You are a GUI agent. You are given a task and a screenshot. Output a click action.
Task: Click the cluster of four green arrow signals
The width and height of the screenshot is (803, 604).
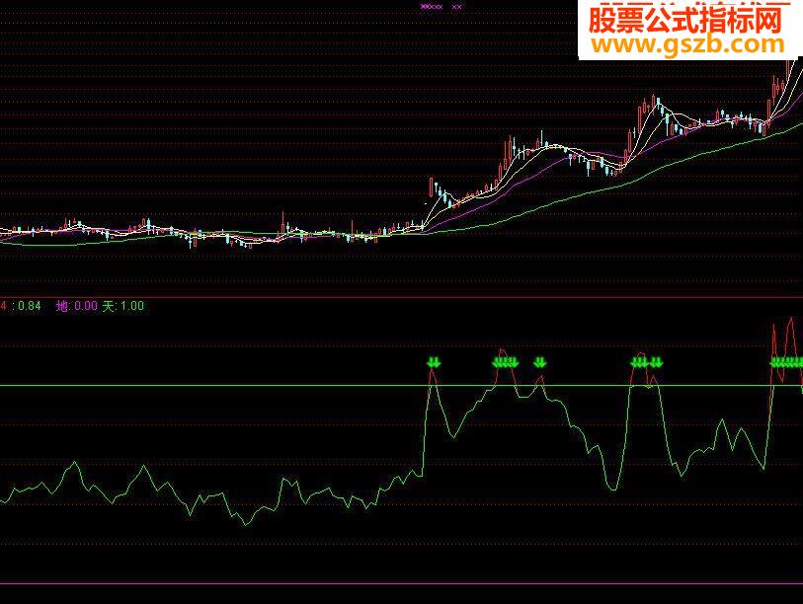tap(506, 362)
